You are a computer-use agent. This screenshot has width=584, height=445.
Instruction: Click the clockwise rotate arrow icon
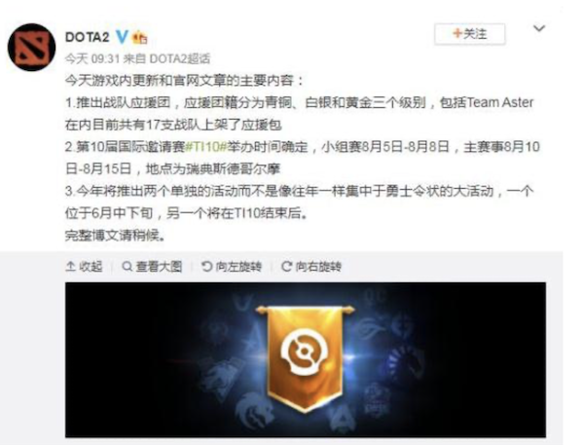tap(286, 267)
